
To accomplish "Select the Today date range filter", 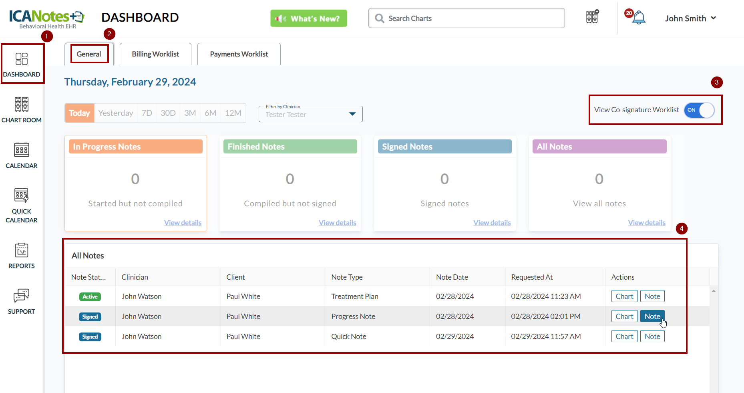I will click(79, 113).
